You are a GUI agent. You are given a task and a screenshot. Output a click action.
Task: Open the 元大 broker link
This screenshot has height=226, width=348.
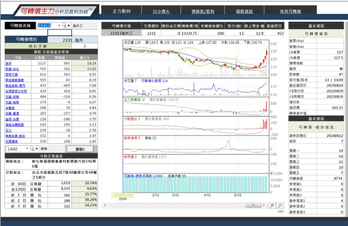pyautogui.click(x=8, y=130)
